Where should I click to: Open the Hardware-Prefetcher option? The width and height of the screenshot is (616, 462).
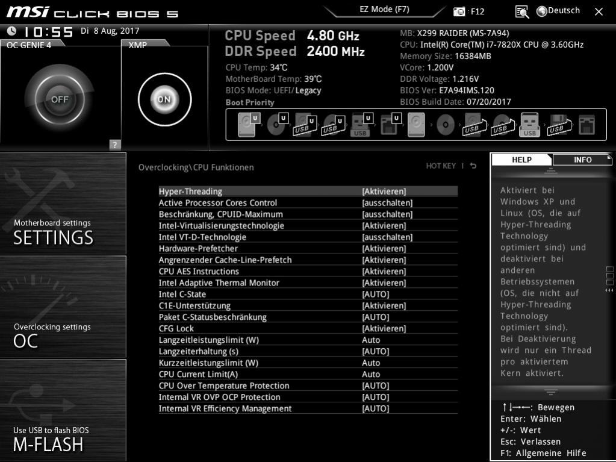(308, 248)
